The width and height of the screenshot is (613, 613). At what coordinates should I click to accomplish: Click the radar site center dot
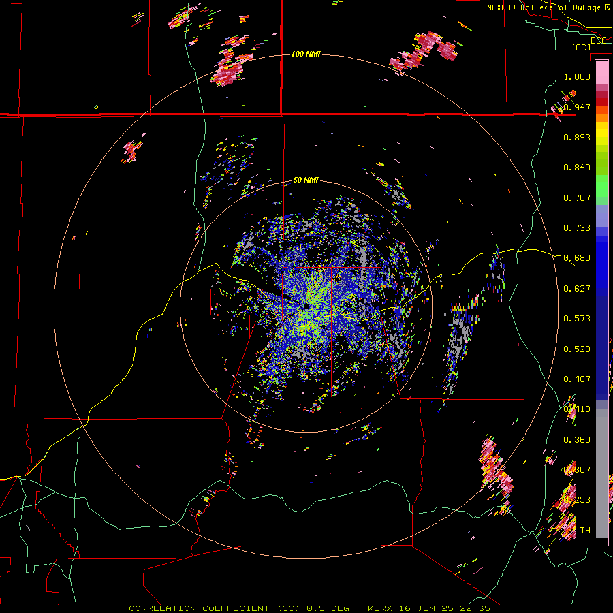coord(306,306)
